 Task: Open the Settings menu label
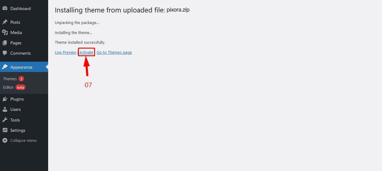[x=18, y=130]
